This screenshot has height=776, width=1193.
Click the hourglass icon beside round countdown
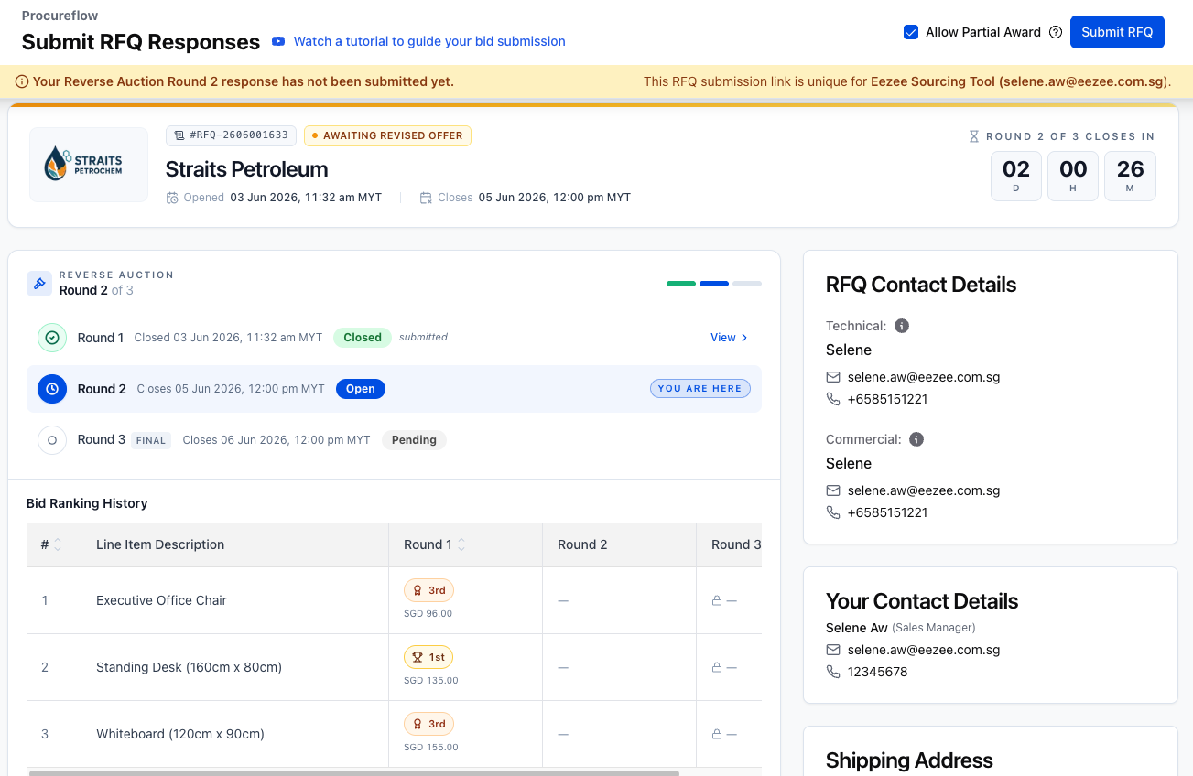tap(974, 136)
